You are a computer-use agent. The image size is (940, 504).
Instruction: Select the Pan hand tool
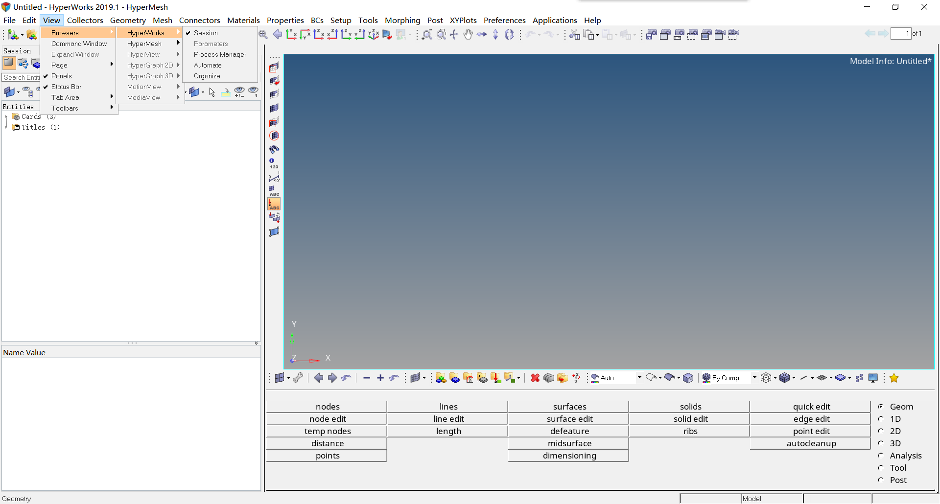[468, 34]
